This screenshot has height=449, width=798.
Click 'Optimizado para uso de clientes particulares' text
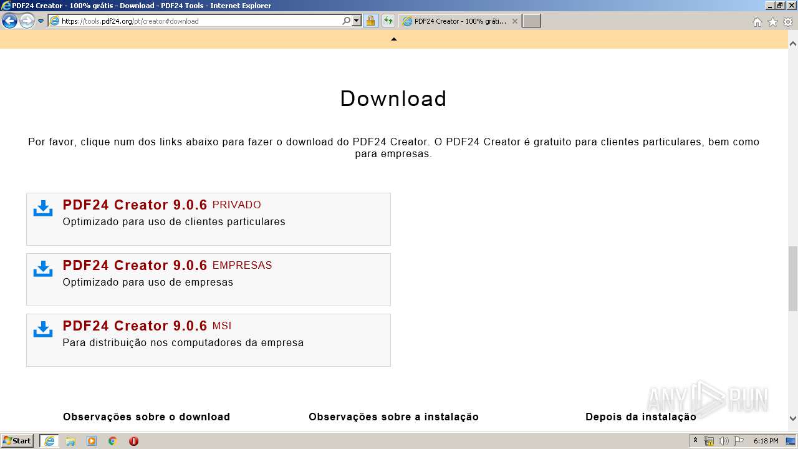click(x=174, y=221)
